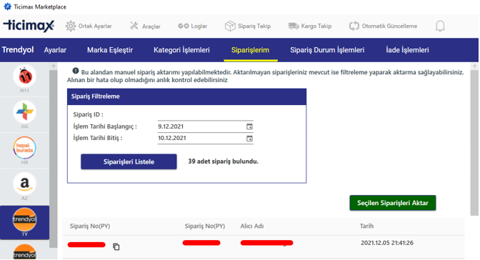
Task: Select Trendyol TY marketplace in sidebar
Action: click(24, 222)
